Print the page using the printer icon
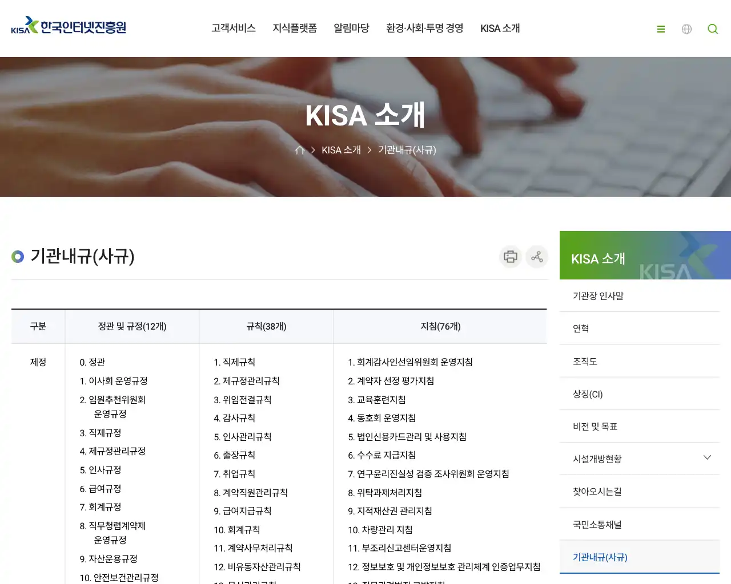 [510, 257]
